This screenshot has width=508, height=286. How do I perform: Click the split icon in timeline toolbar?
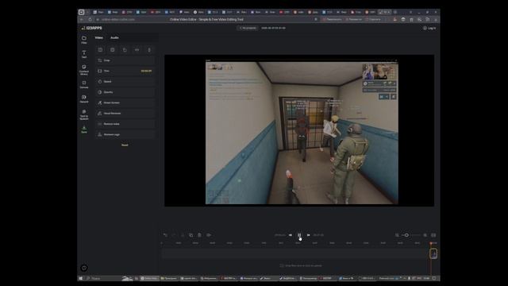[183, 235]
